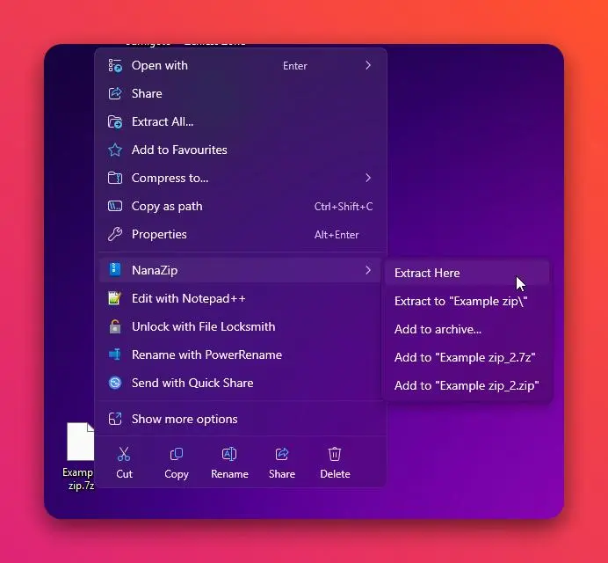Click the Enter shortcut hint text
608x563 pixels.
(x=295, y=66)
